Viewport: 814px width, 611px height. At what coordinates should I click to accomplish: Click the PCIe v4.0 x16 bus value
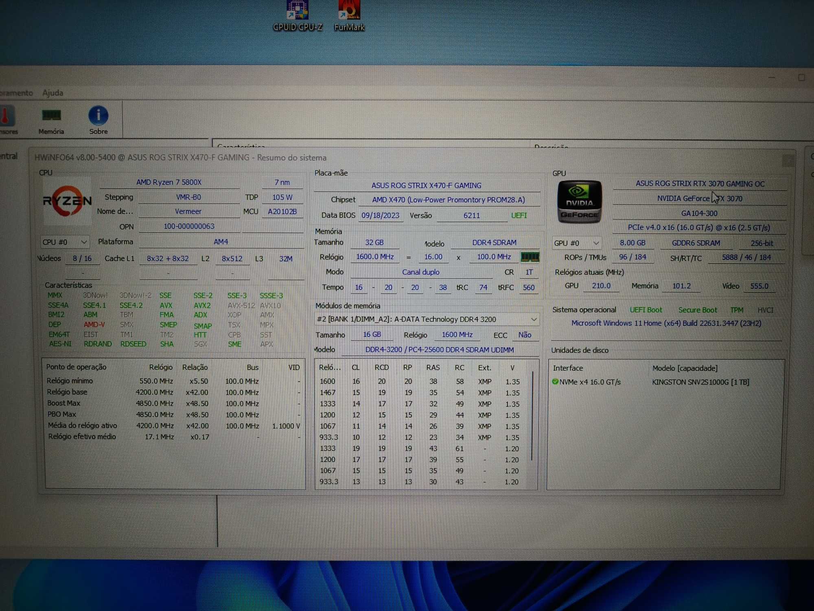click(698, 228)
